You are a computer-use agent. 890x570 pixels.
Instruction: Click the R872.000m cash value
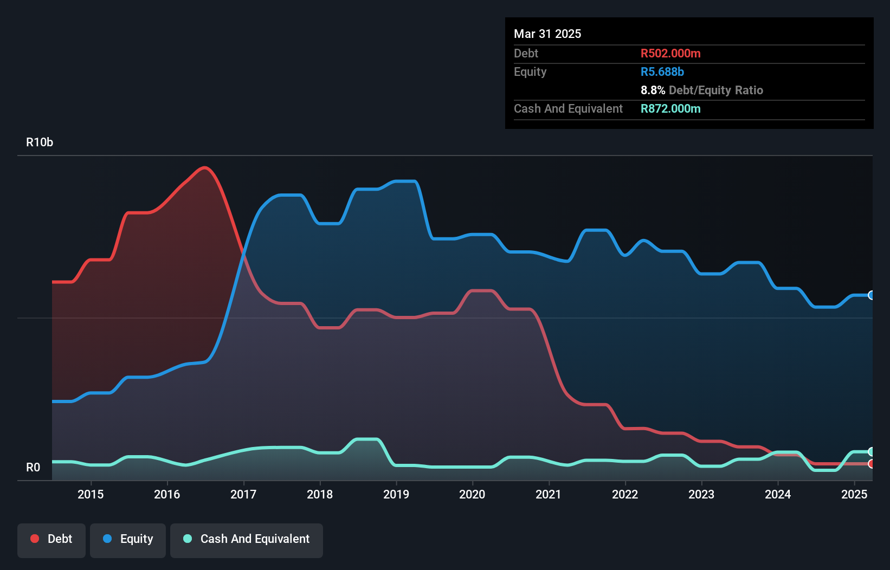click(x=670, y=108)
